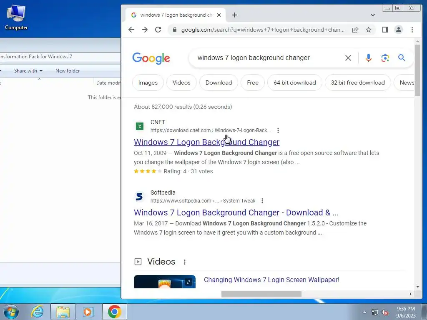
Task: Open more options for Videos section
Action: click(185, 262)
